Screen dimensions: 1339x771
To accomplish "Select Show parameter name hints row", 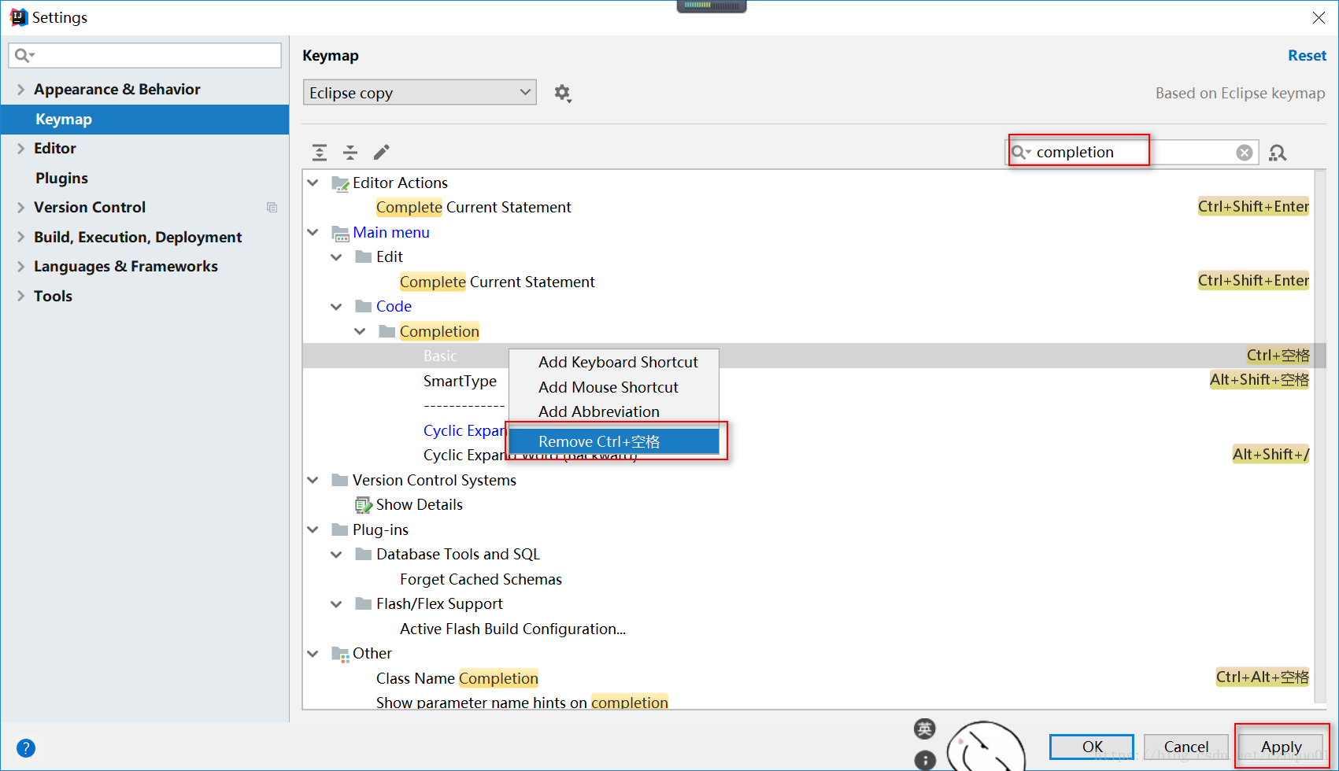I will 808,703.
